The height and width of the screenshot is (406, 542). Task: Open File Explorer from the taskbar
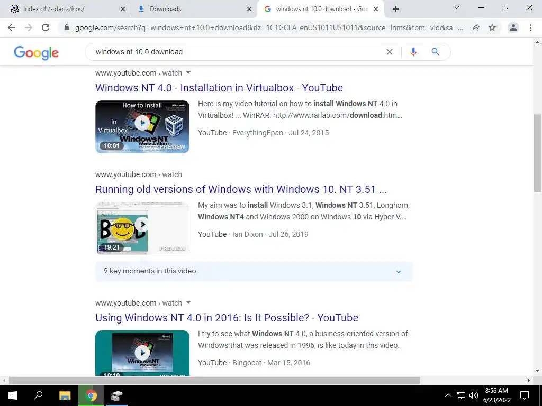coord(65,395)
